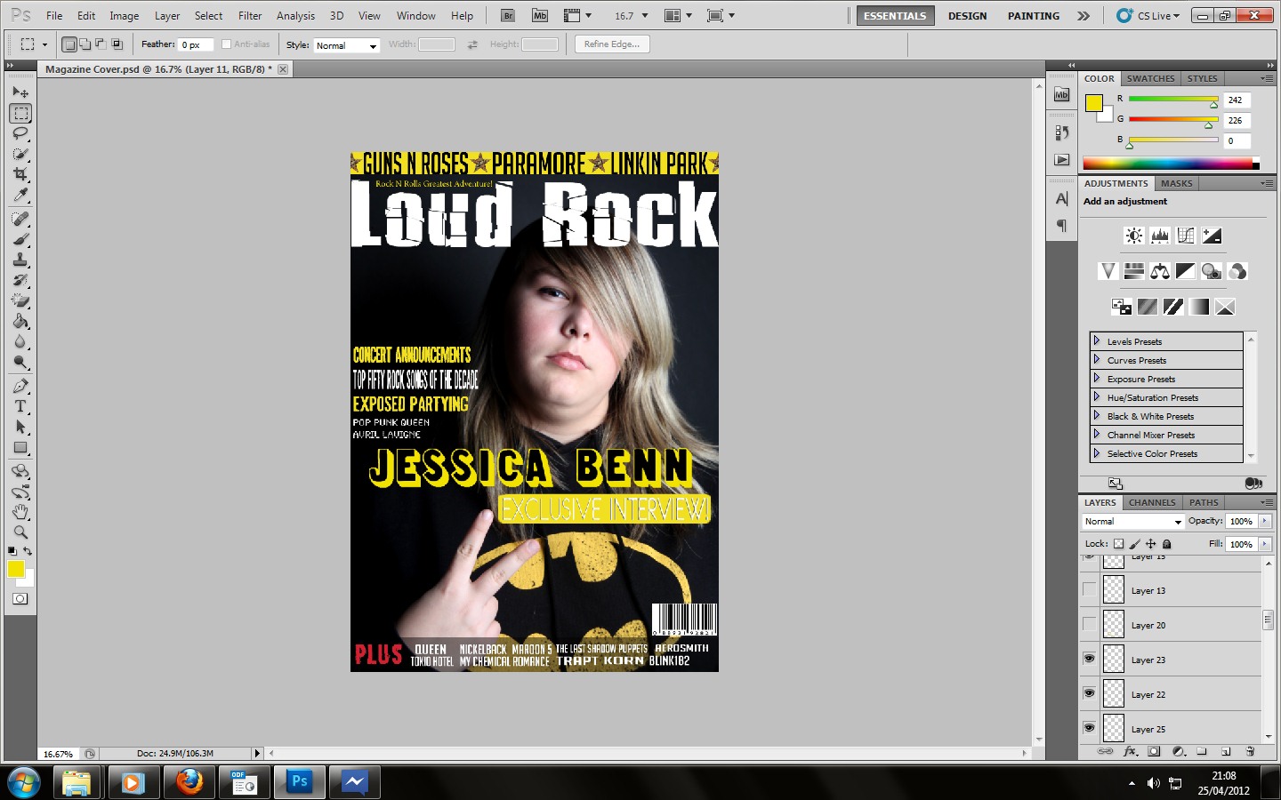This screenshot has width=1281, height=800.
Task: Open the Filter menu
Action: click(x=250, y=16)
